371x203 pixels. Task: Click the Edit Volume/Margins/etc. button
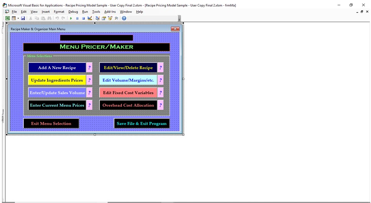pyautogui.click(x=128, y=80)
